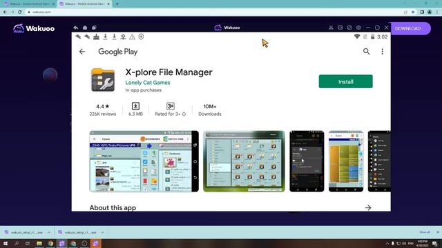Open Chrome from the taskbar
Screen dimensions: 442x248
50,243
